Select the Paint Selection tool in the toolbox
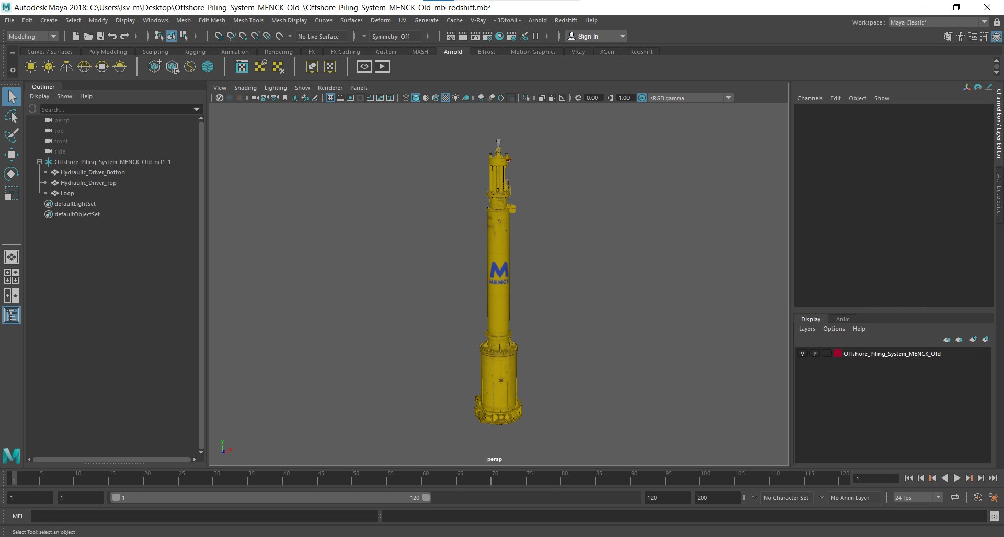The width and height of the screenshot is (1004, 537). [12, 135]
